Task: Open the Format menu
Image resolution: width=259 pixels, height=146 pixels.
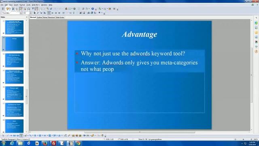Action: [22, 5]
